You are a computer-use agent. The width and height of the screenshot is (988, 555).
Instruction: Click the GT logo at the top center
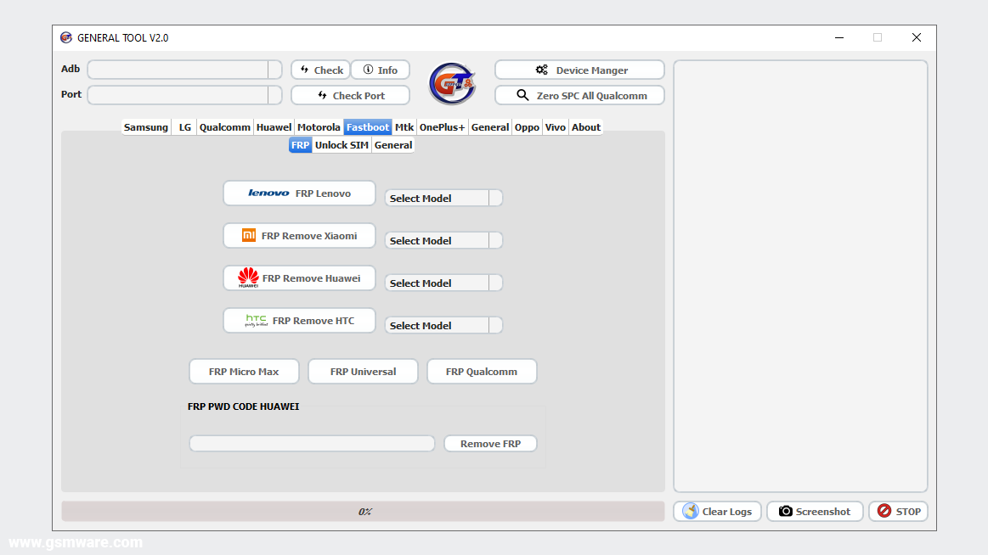452,83
